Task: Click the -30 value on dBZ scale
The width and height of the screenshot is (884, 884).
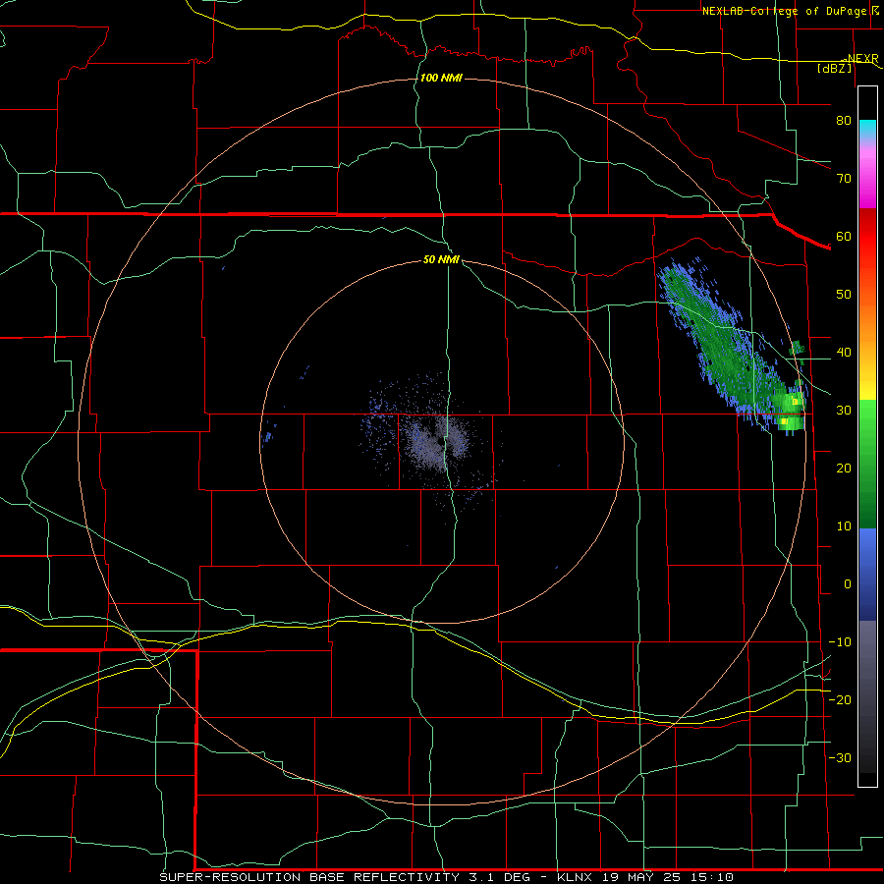Action: [840, 757]
